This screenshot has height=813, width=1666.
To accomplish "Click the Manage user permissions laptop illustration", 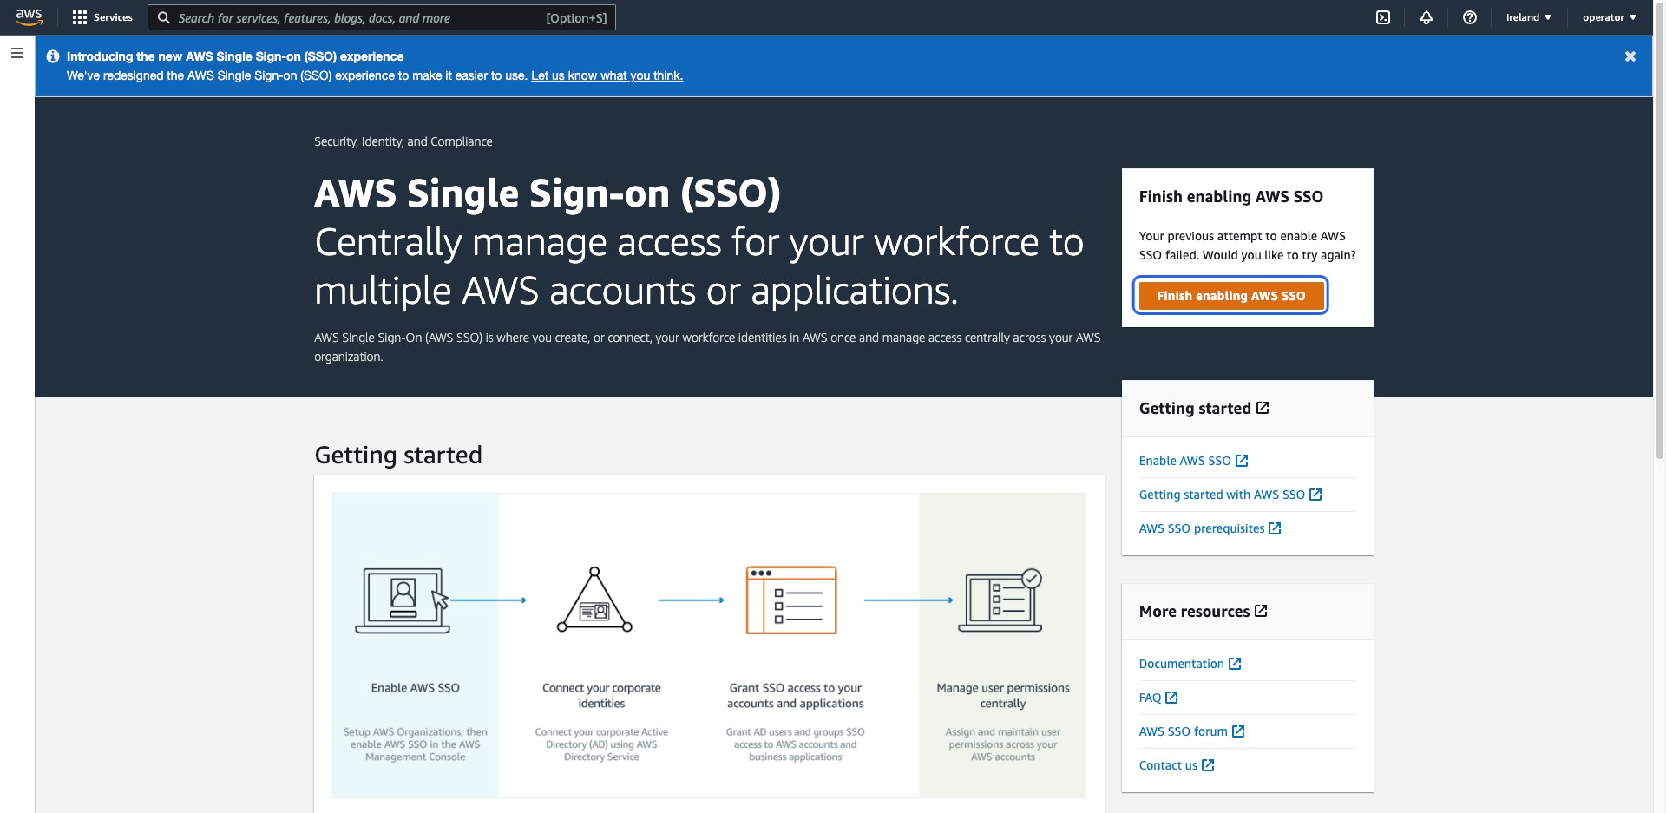I will tap(1000, 600).
